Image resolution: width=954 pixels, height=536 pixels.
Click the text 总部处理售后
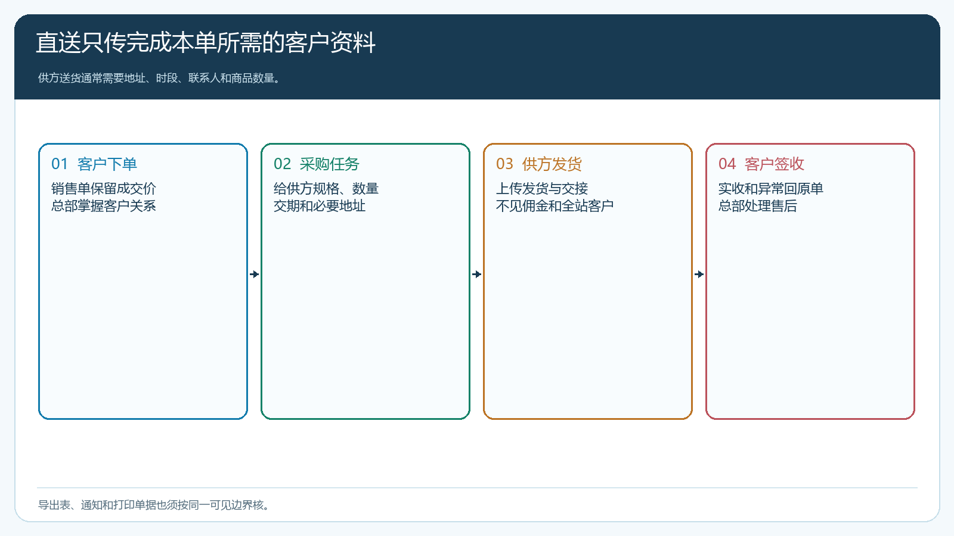point(758,206)
